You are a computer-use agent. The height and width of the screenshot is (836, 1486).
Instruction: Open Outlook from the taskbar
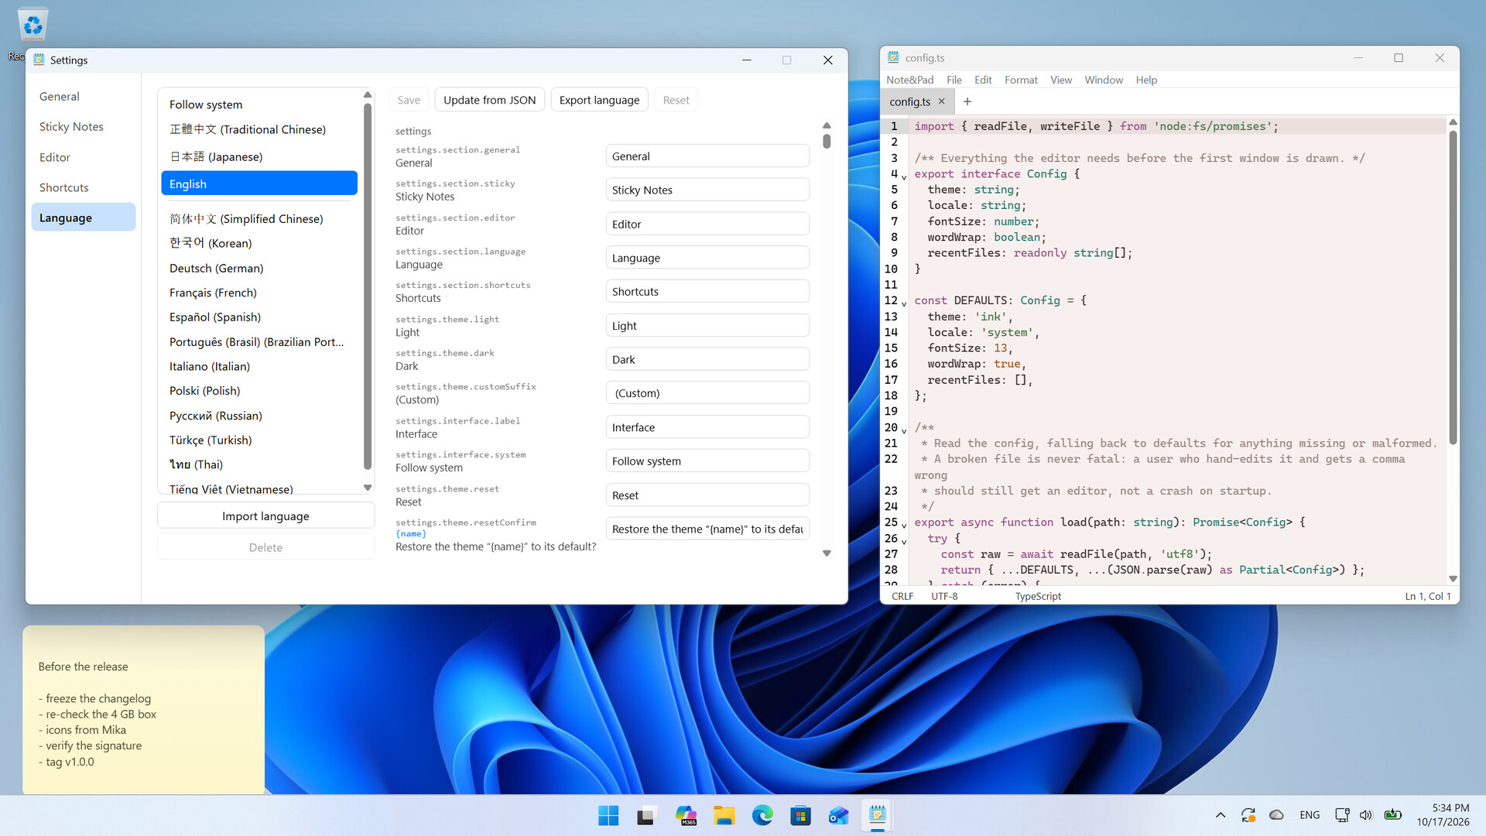coord(839,815)
